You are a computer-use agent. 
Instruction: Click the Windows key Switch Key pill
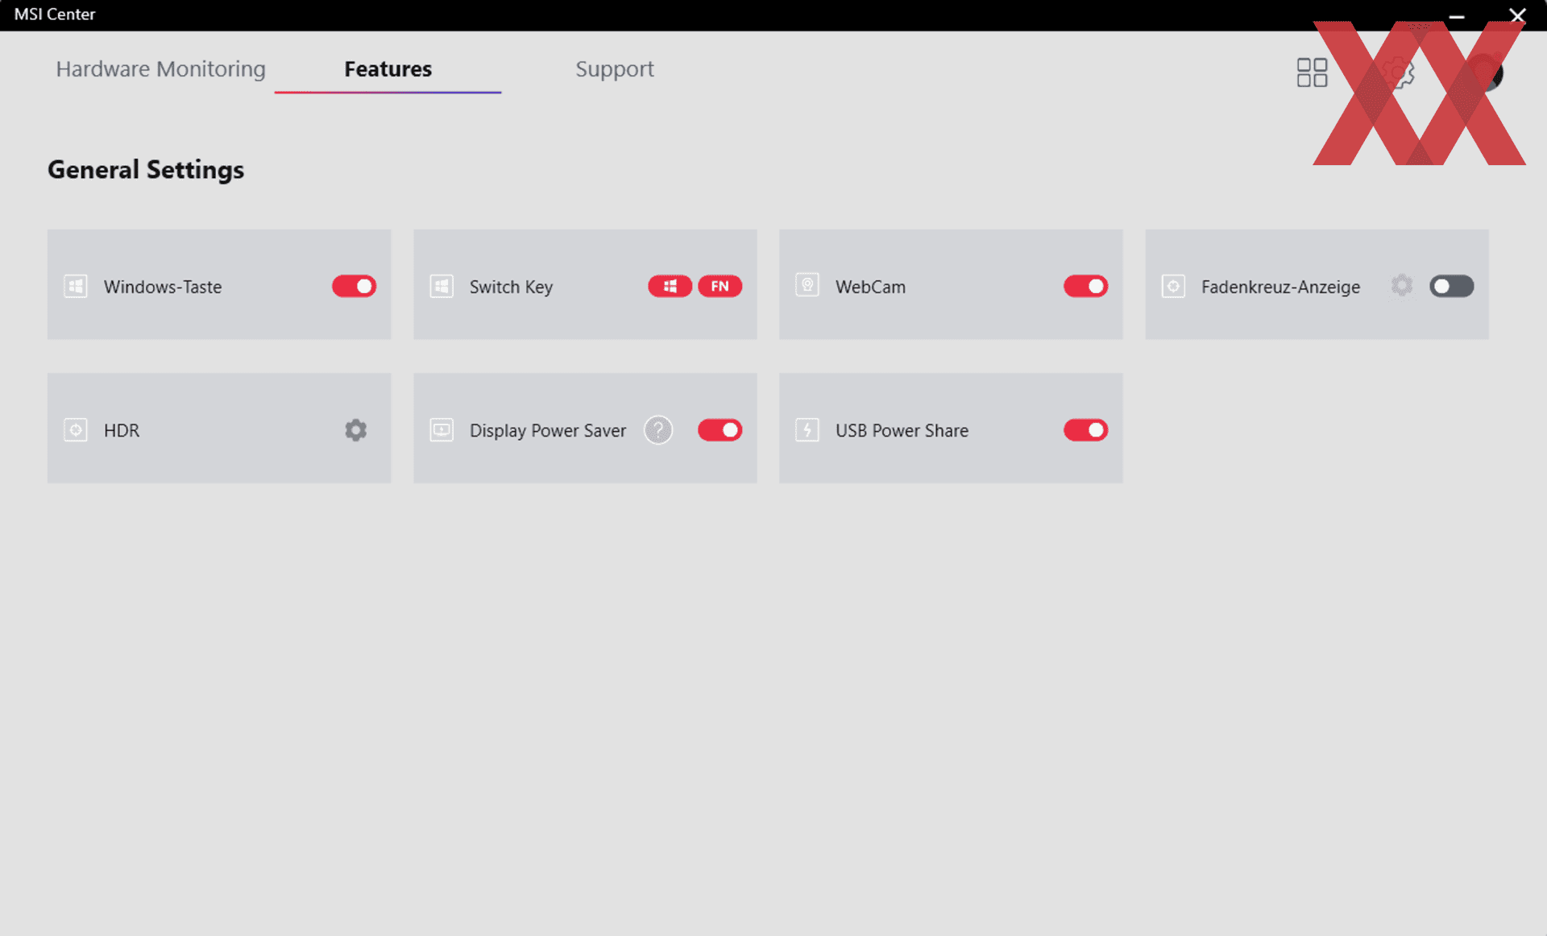coord(670,286)
